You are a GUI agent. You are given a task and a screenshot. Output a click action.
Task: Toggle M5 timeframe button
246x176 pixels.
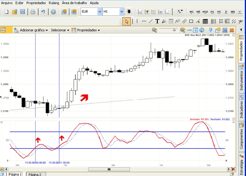(x=198, y=12)
